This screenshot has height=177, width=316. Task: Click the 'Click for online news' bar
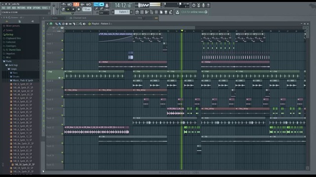(194, 12)
